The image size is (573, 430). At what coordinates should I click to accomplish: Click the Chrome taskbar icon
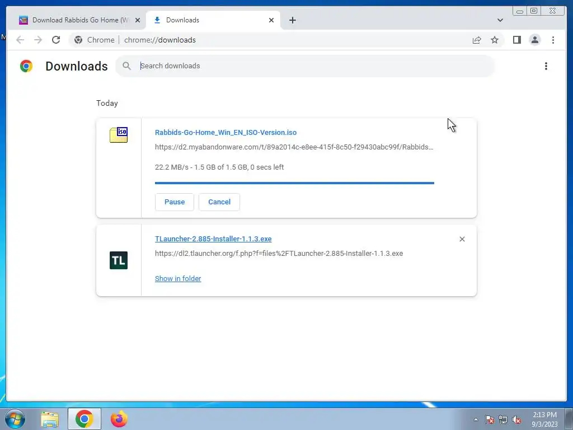click(84, 419)
